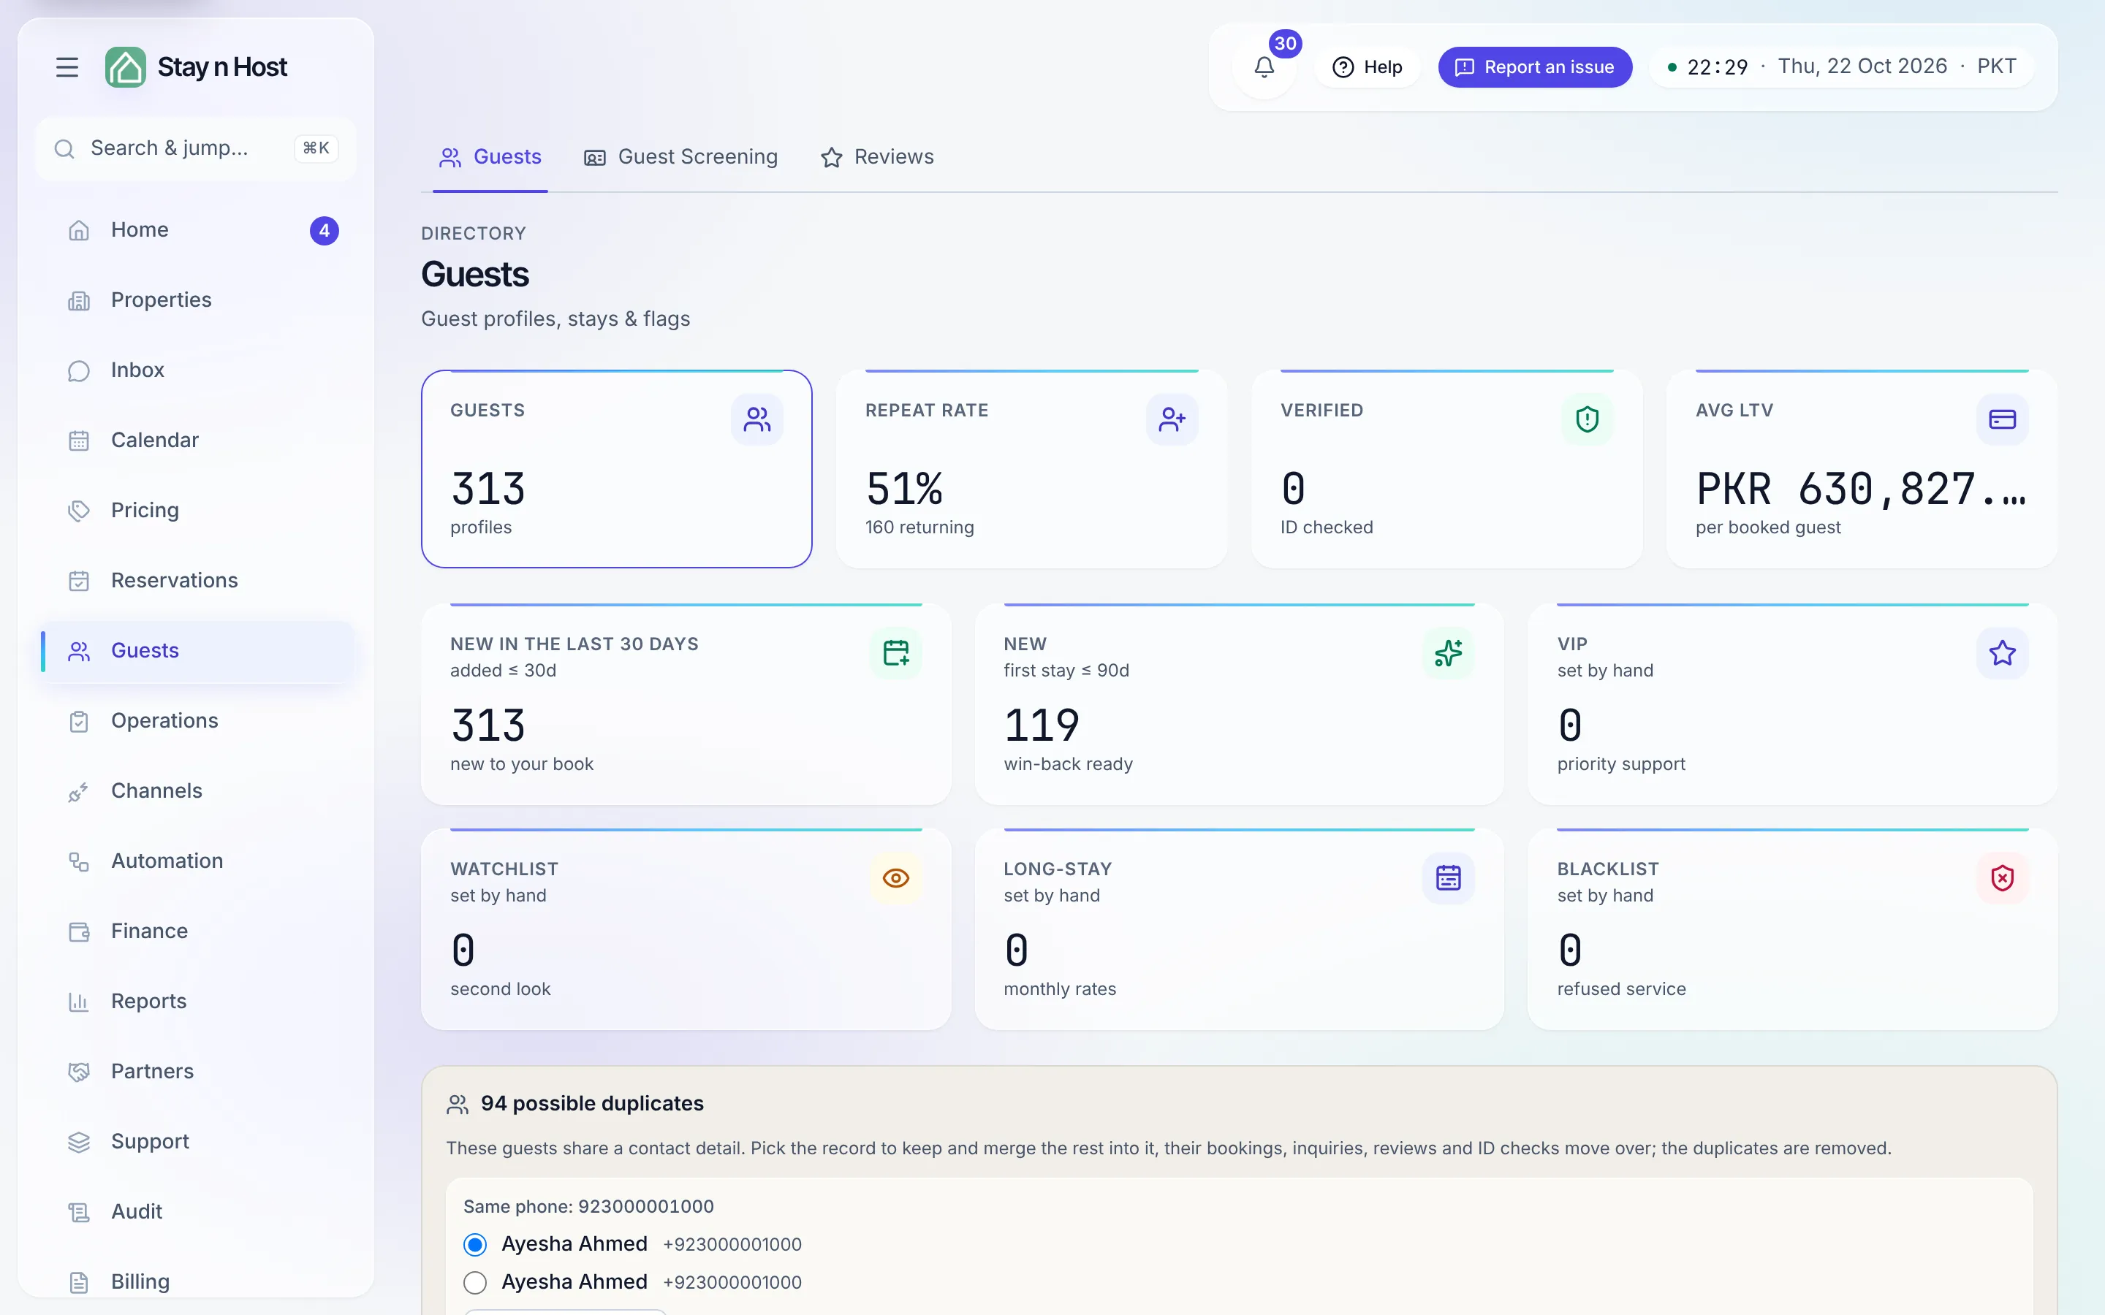Click the Verified shield icon

[1587, 420]
